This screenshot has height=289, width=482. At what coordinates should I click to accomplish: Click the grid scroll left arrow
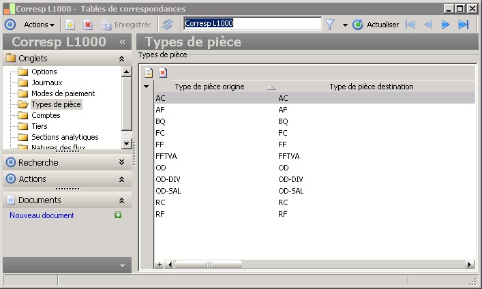[x=169, y=264]
